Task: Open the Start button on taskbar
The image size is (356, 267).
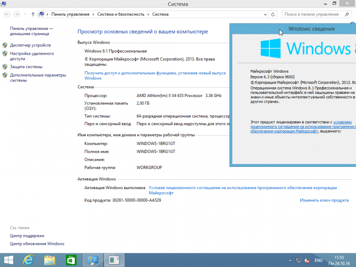Action: click(8, 260)
